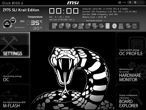Click the Intel Core i7-4770K CPU line
The width and height of the screenshot is (146, 110).
[x=105, y=9]
